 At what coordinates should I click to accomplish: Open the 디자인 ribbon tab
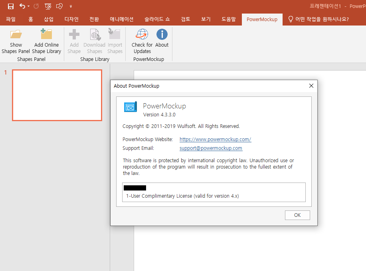click(71, 20)
